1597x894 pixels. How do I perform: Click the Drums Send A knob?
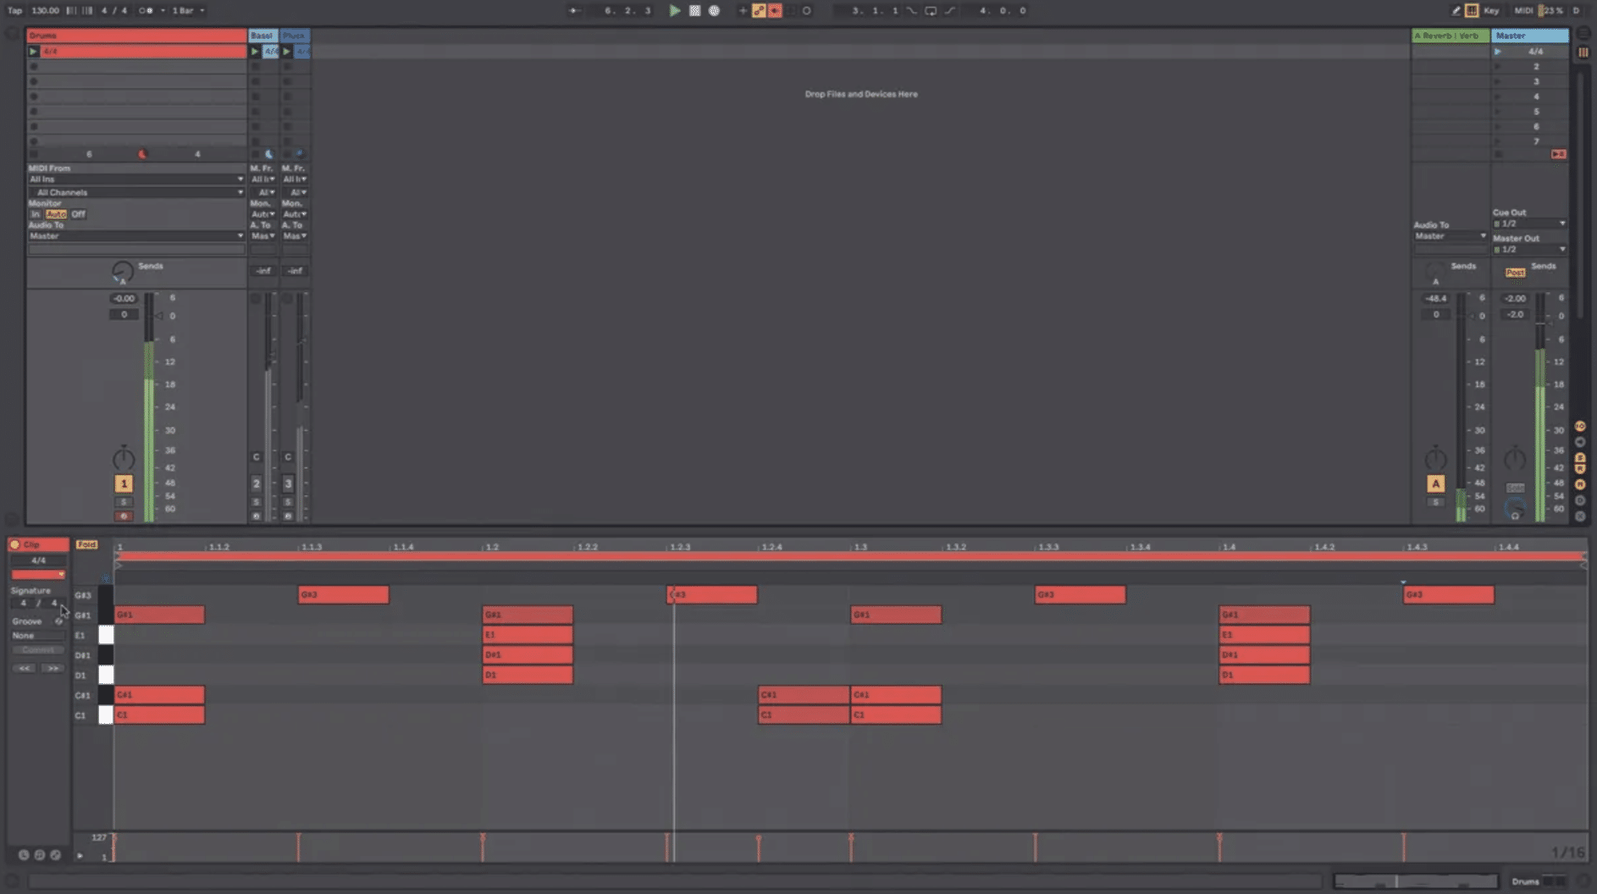(x=123, y=272)
